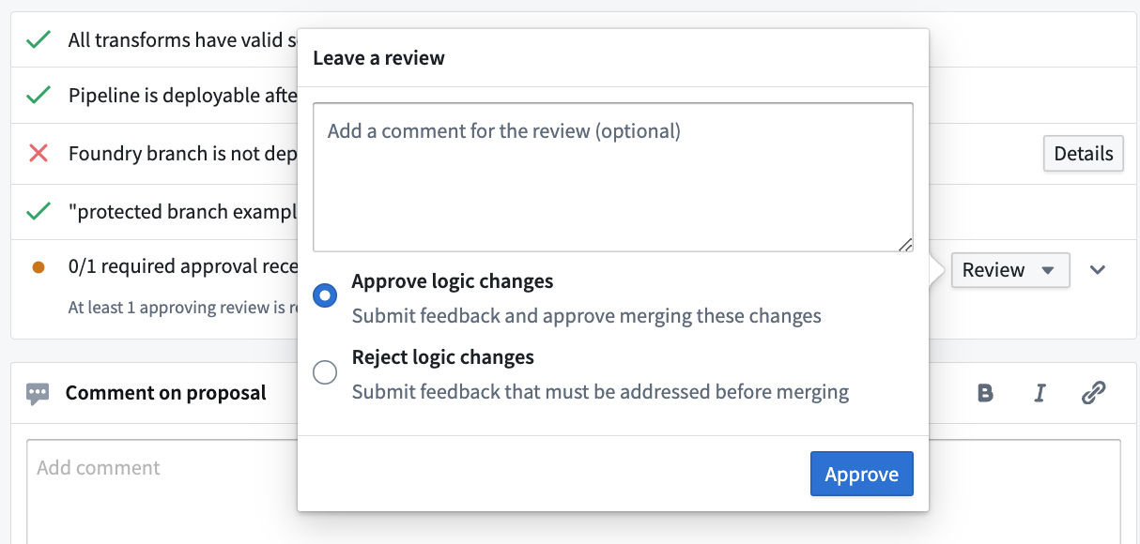Apply italic formatting in the comment toolbar
1140x544 pixels.
coord(1040,393)
